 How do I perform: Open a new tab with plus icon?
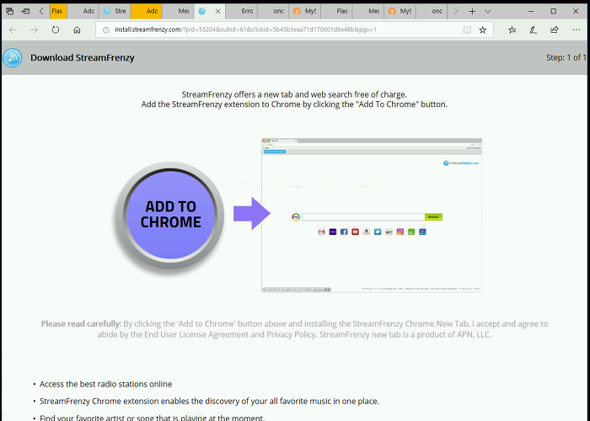[472, 11]
